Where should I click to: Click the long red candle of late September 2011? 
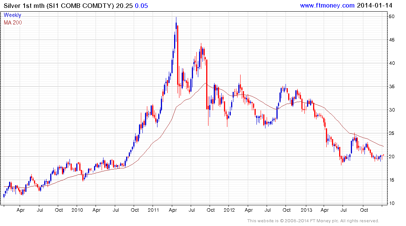click(x=207, y=84)
